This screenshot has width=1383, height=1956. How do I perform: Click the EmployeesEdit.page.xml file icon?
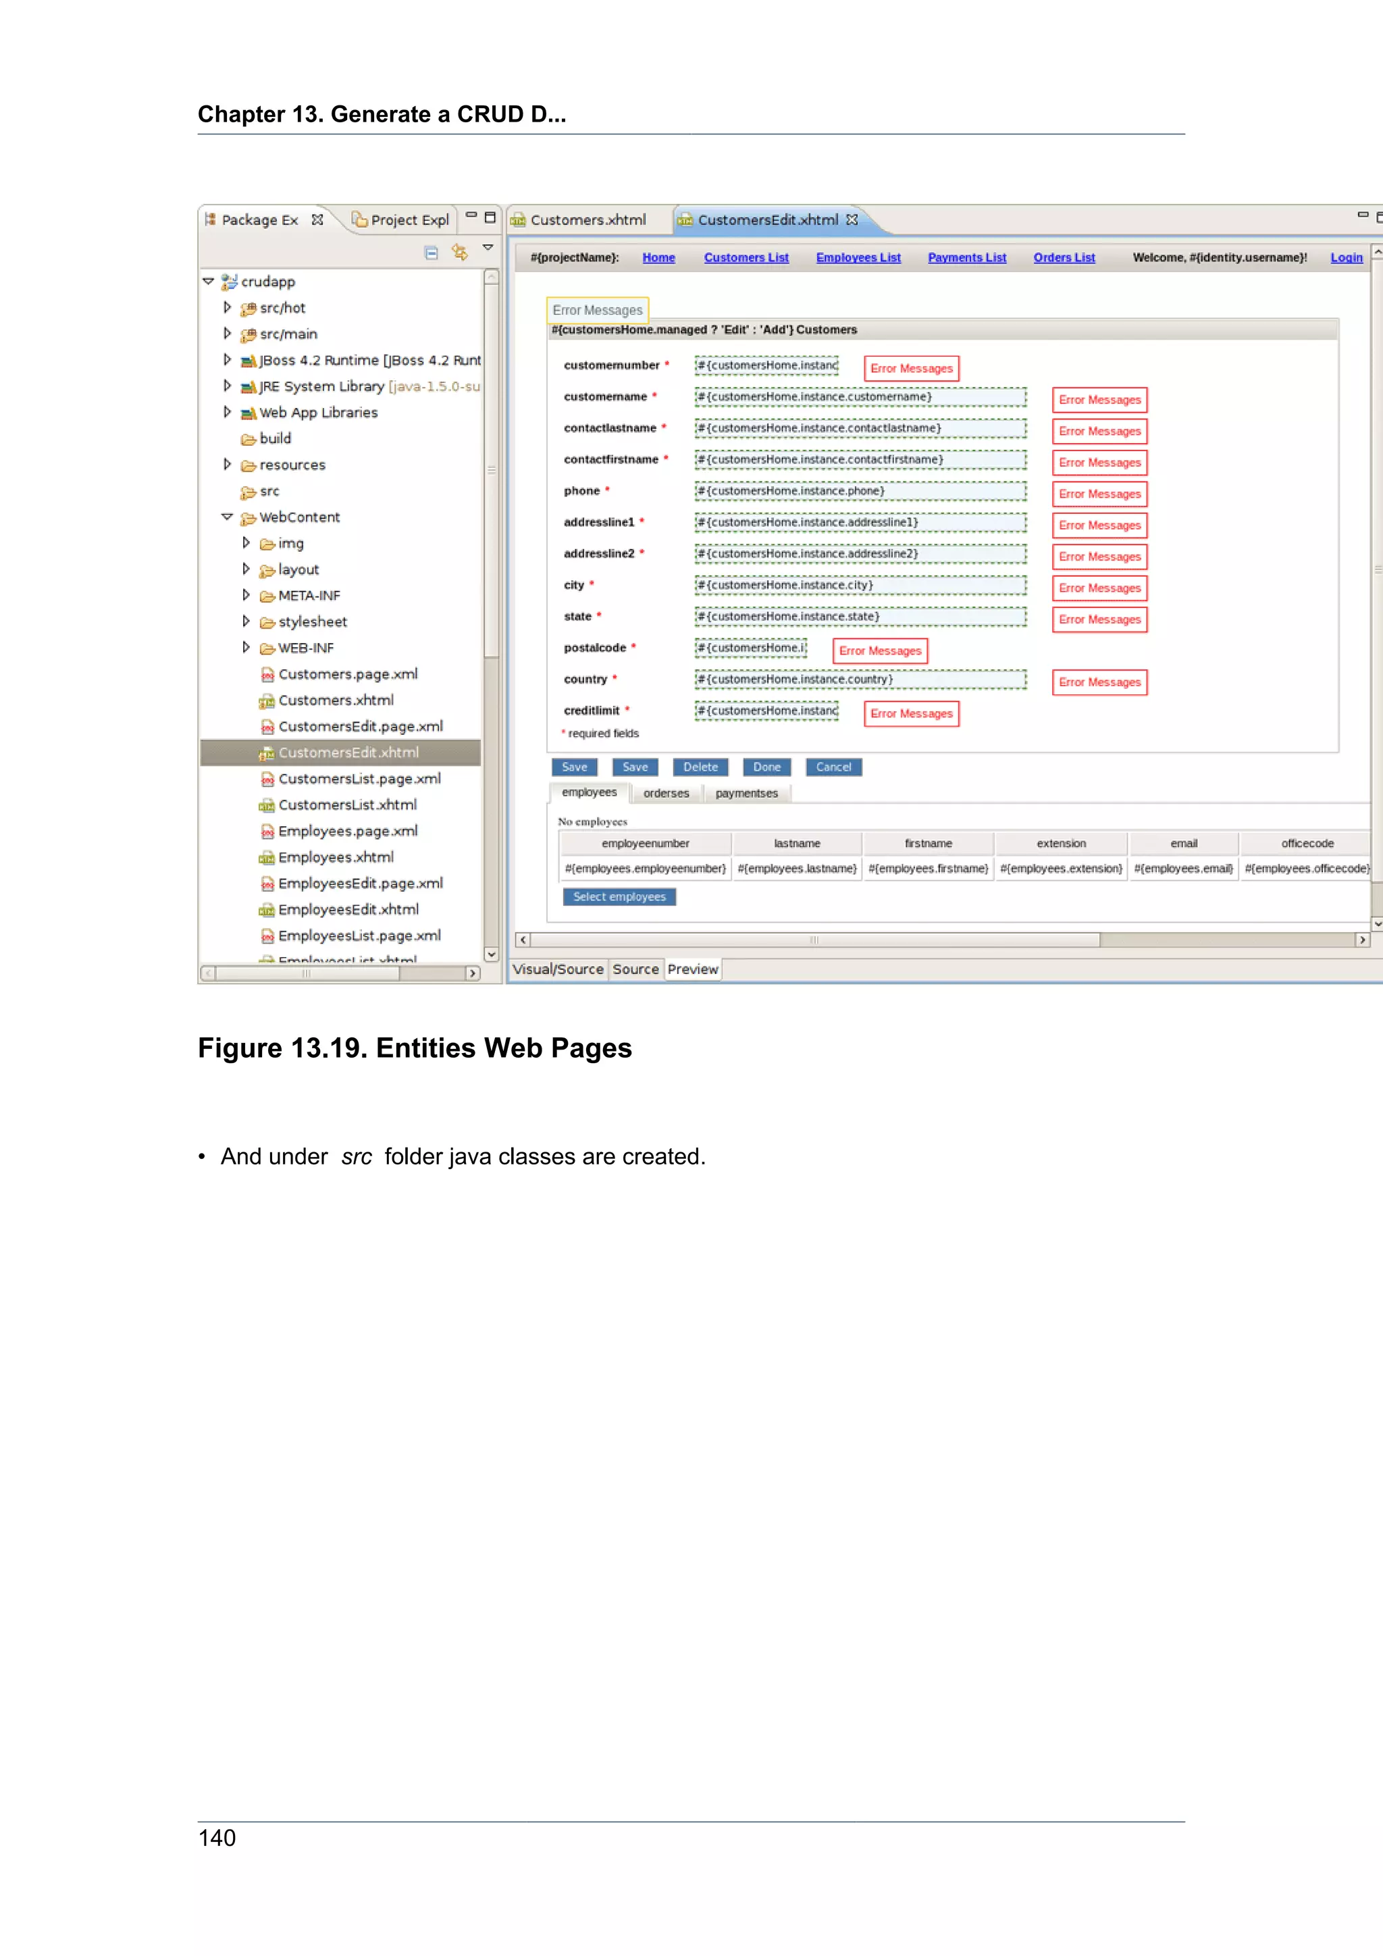coord(267,884)
